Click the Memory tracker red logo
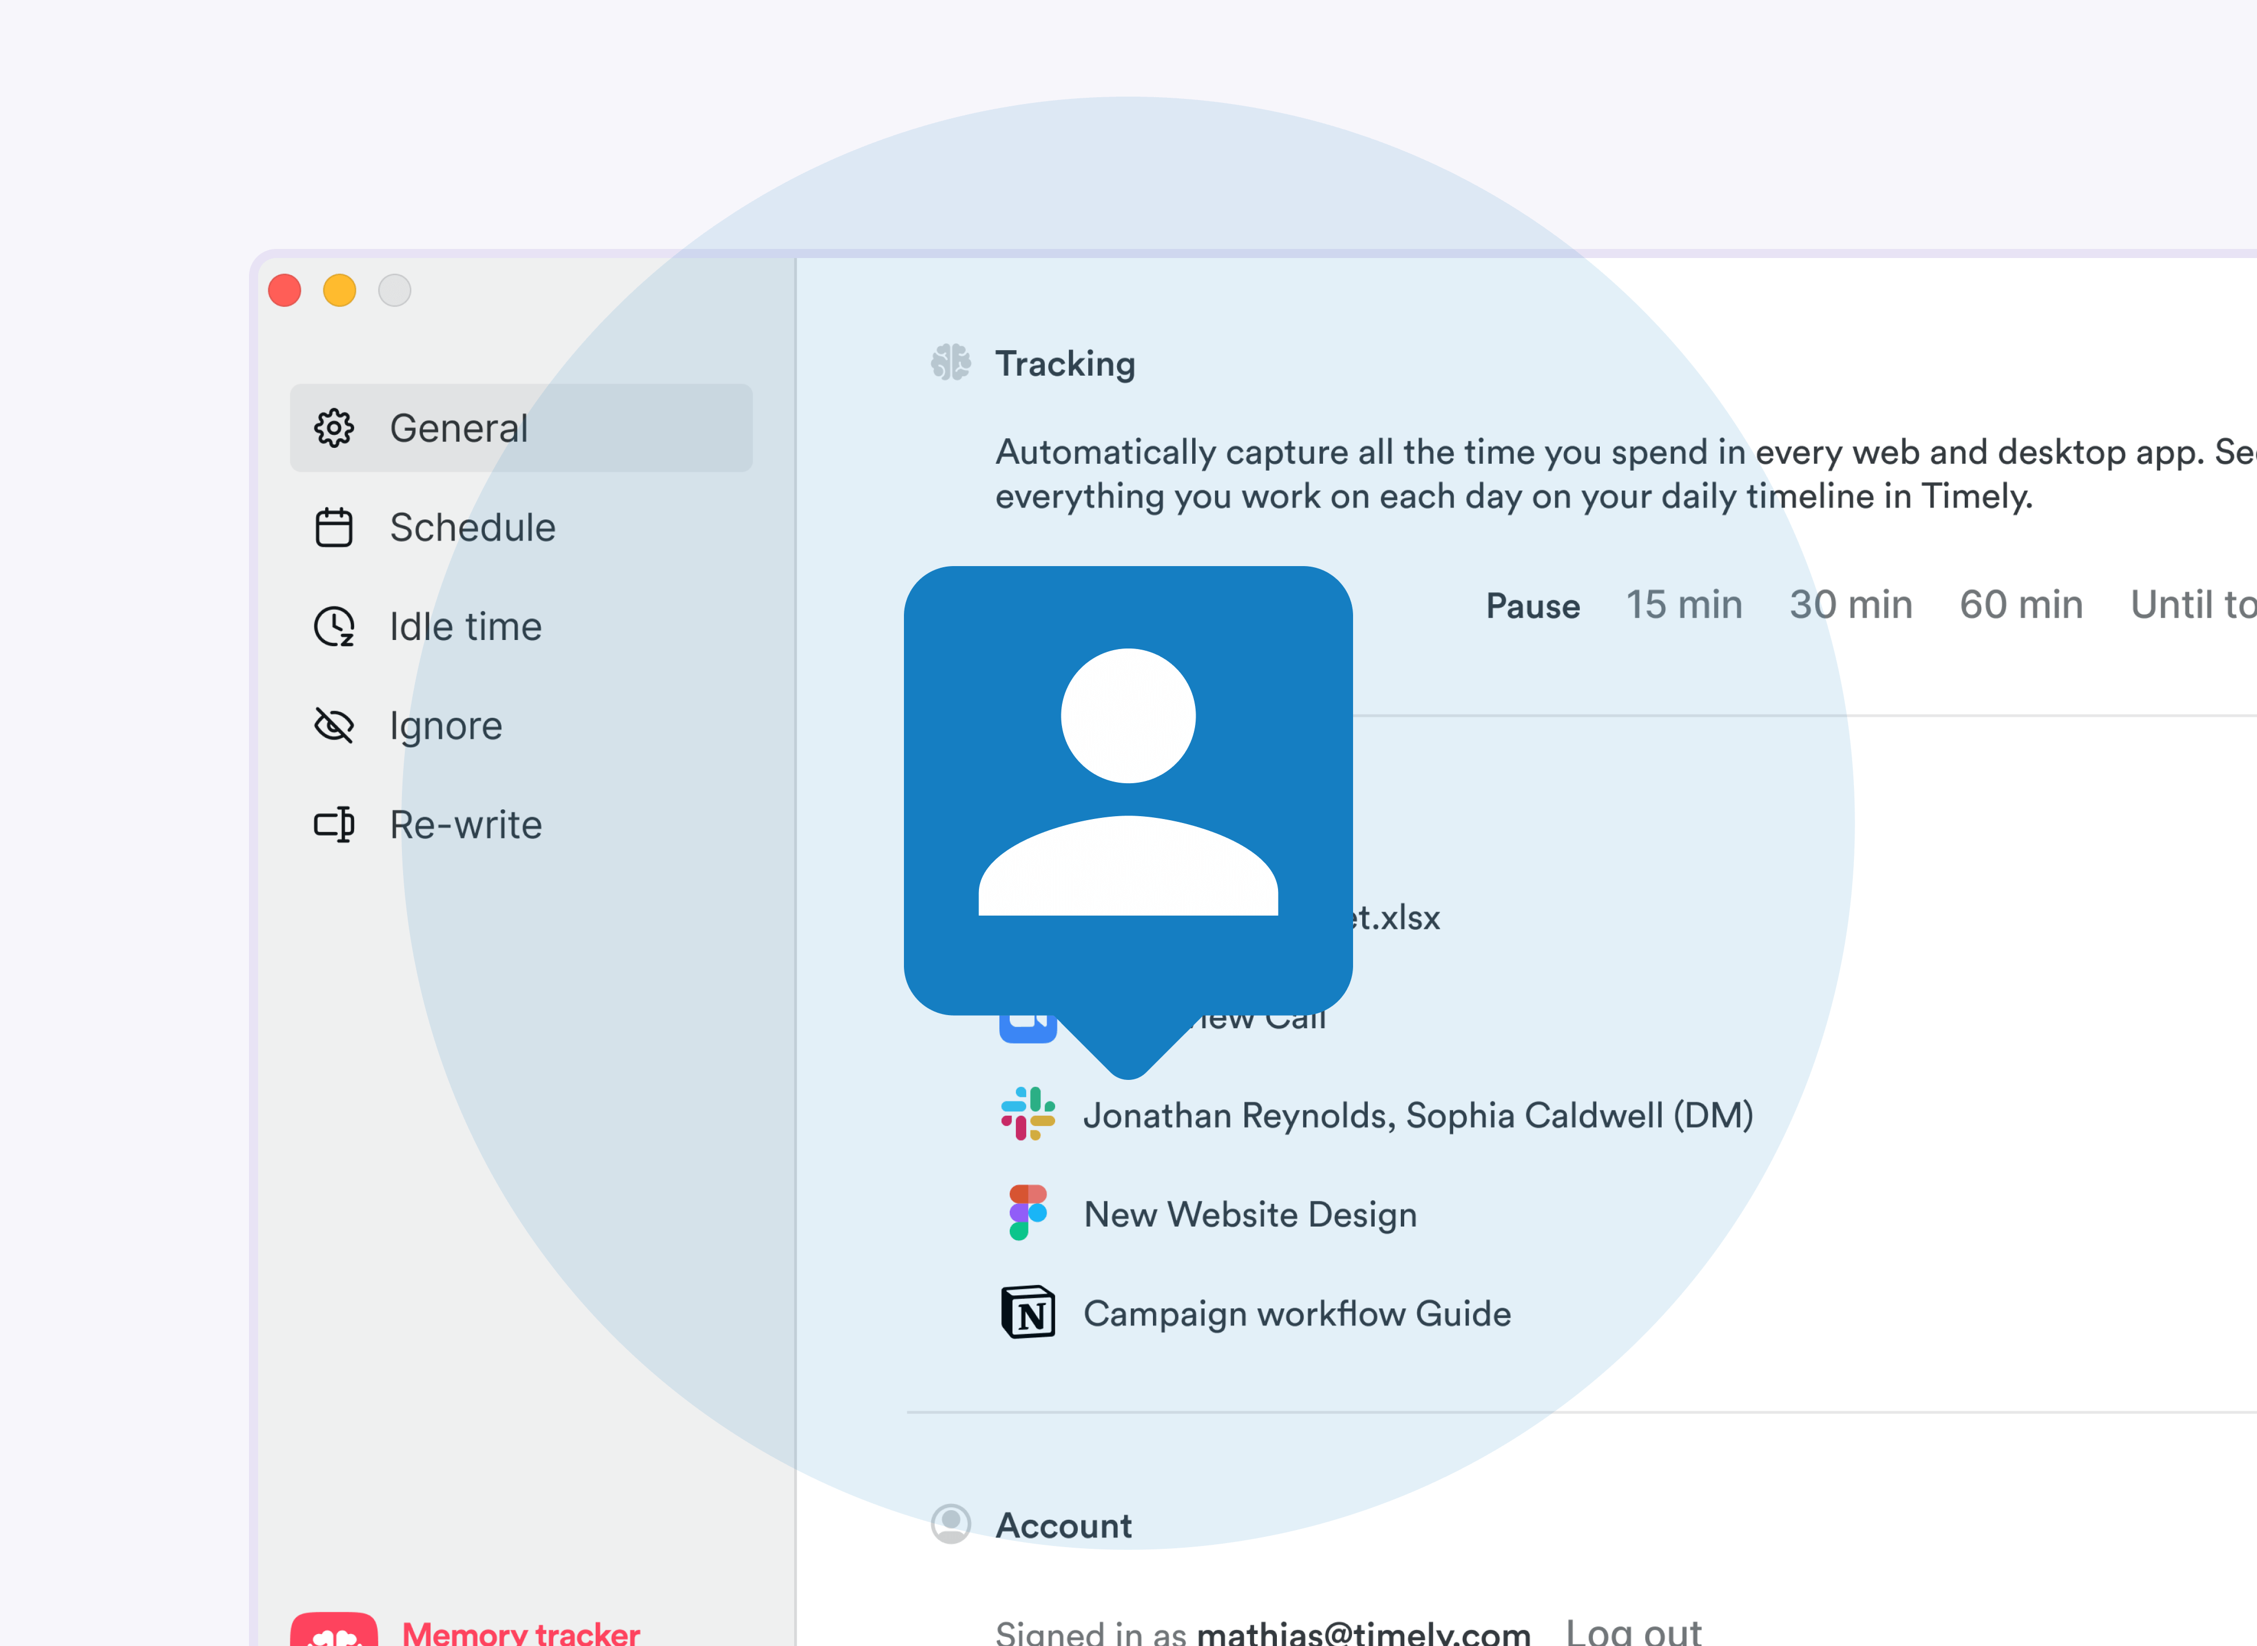Screen dimensions: 2257x1646 (x=334, y=1631)
